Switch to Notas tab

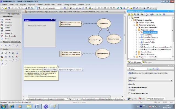pos(142,99)
